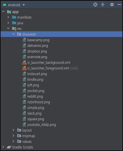Select the layout folder label
The image size is (123, 151).
(x=27, y=130)
